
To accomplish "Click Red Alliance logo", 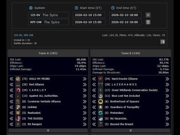I will tap(18, 84).
